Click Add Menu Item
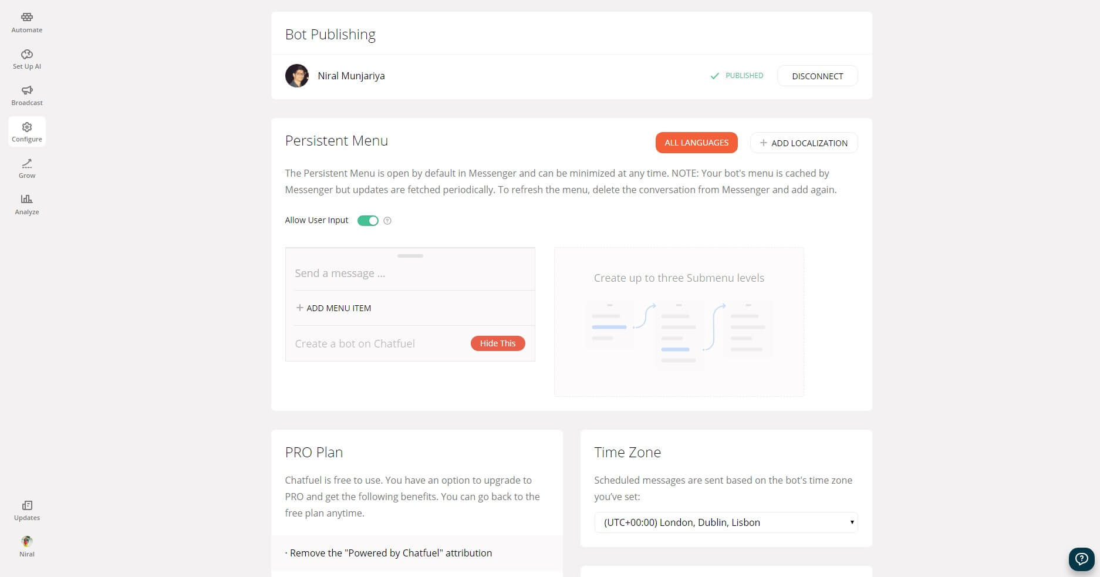1100x577 pixels. pyautogui.click(x=333, y=308)
